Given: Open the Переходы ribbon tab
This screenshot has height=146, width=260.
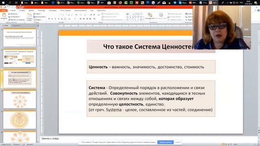Looking at the screenshot, I should pos(41,11).
